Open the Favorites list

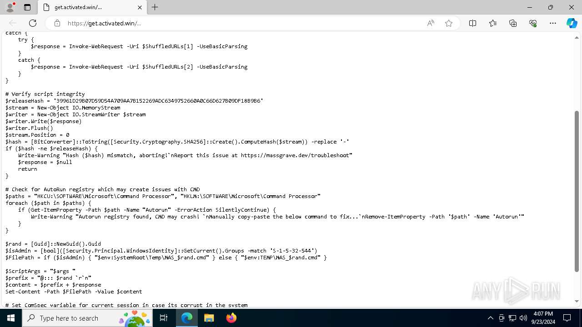(x=493, y=23)
